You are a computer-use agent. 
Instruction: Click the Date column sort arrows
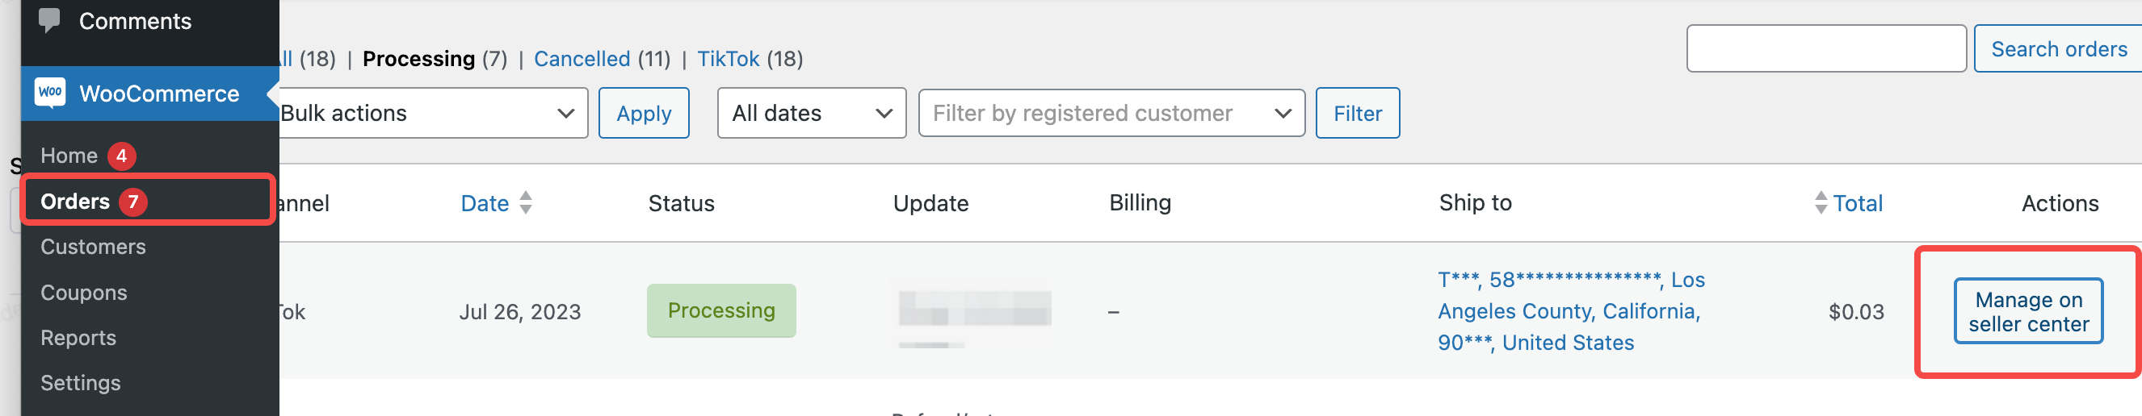tap(526, 202)
